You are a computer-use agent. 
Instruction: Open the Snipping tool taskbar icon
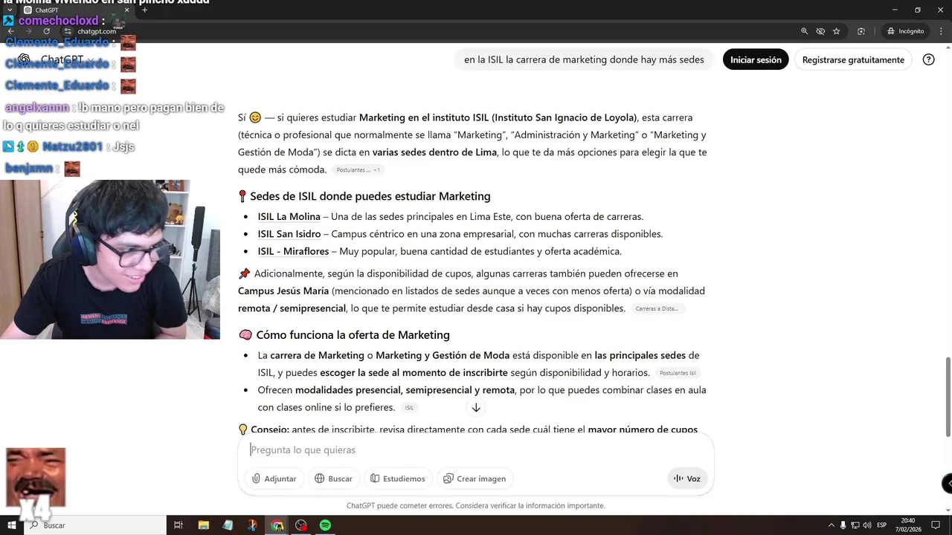252,525
